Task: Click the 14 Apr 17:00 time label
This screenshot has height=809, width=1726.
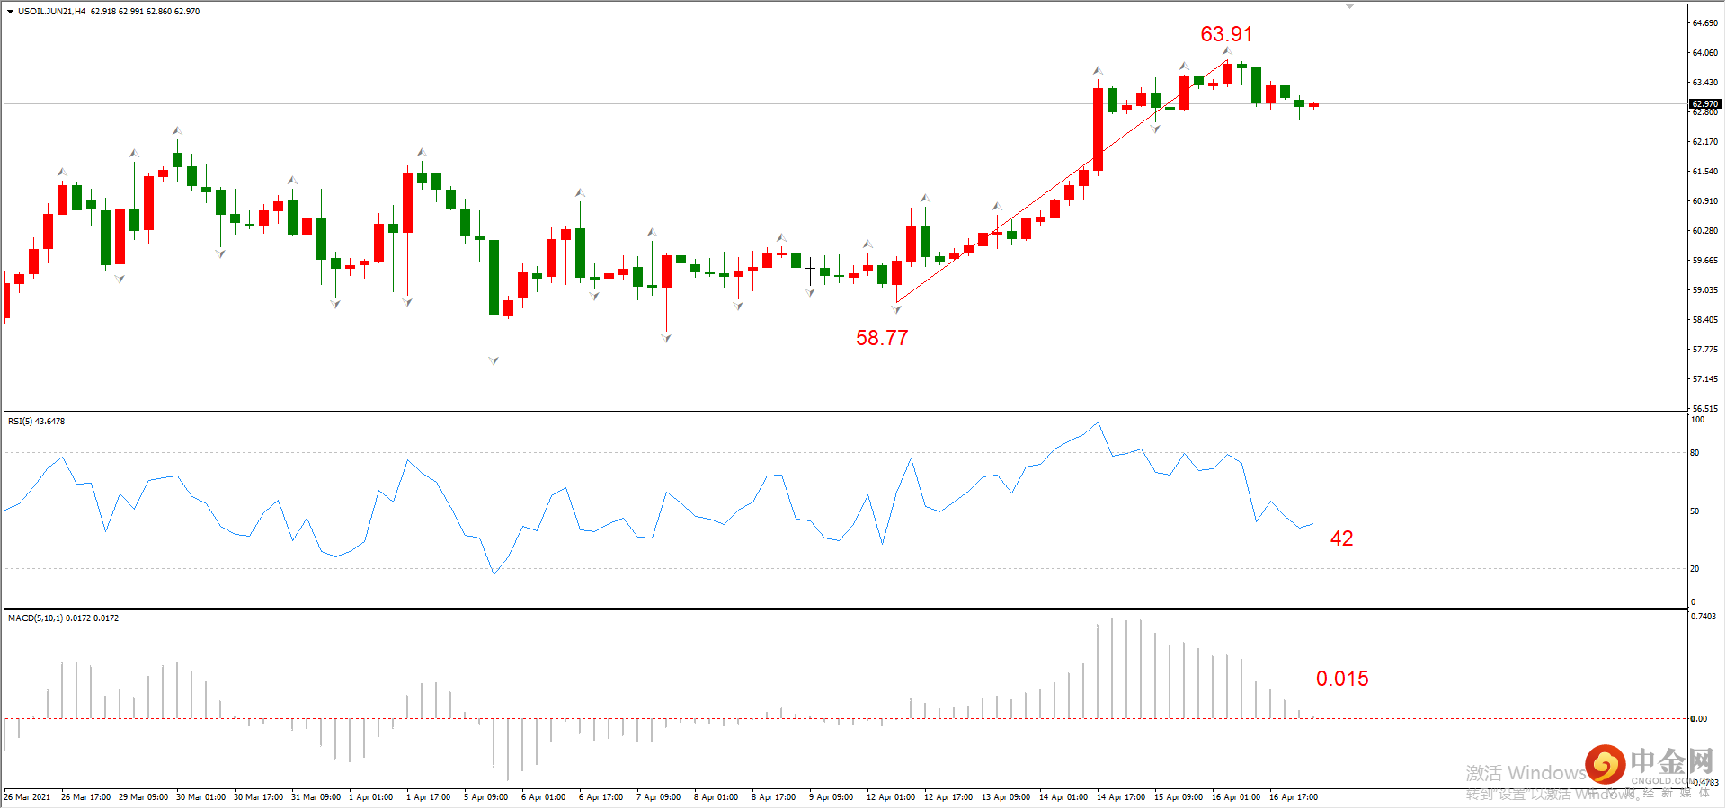Action: coord(1121,797)
